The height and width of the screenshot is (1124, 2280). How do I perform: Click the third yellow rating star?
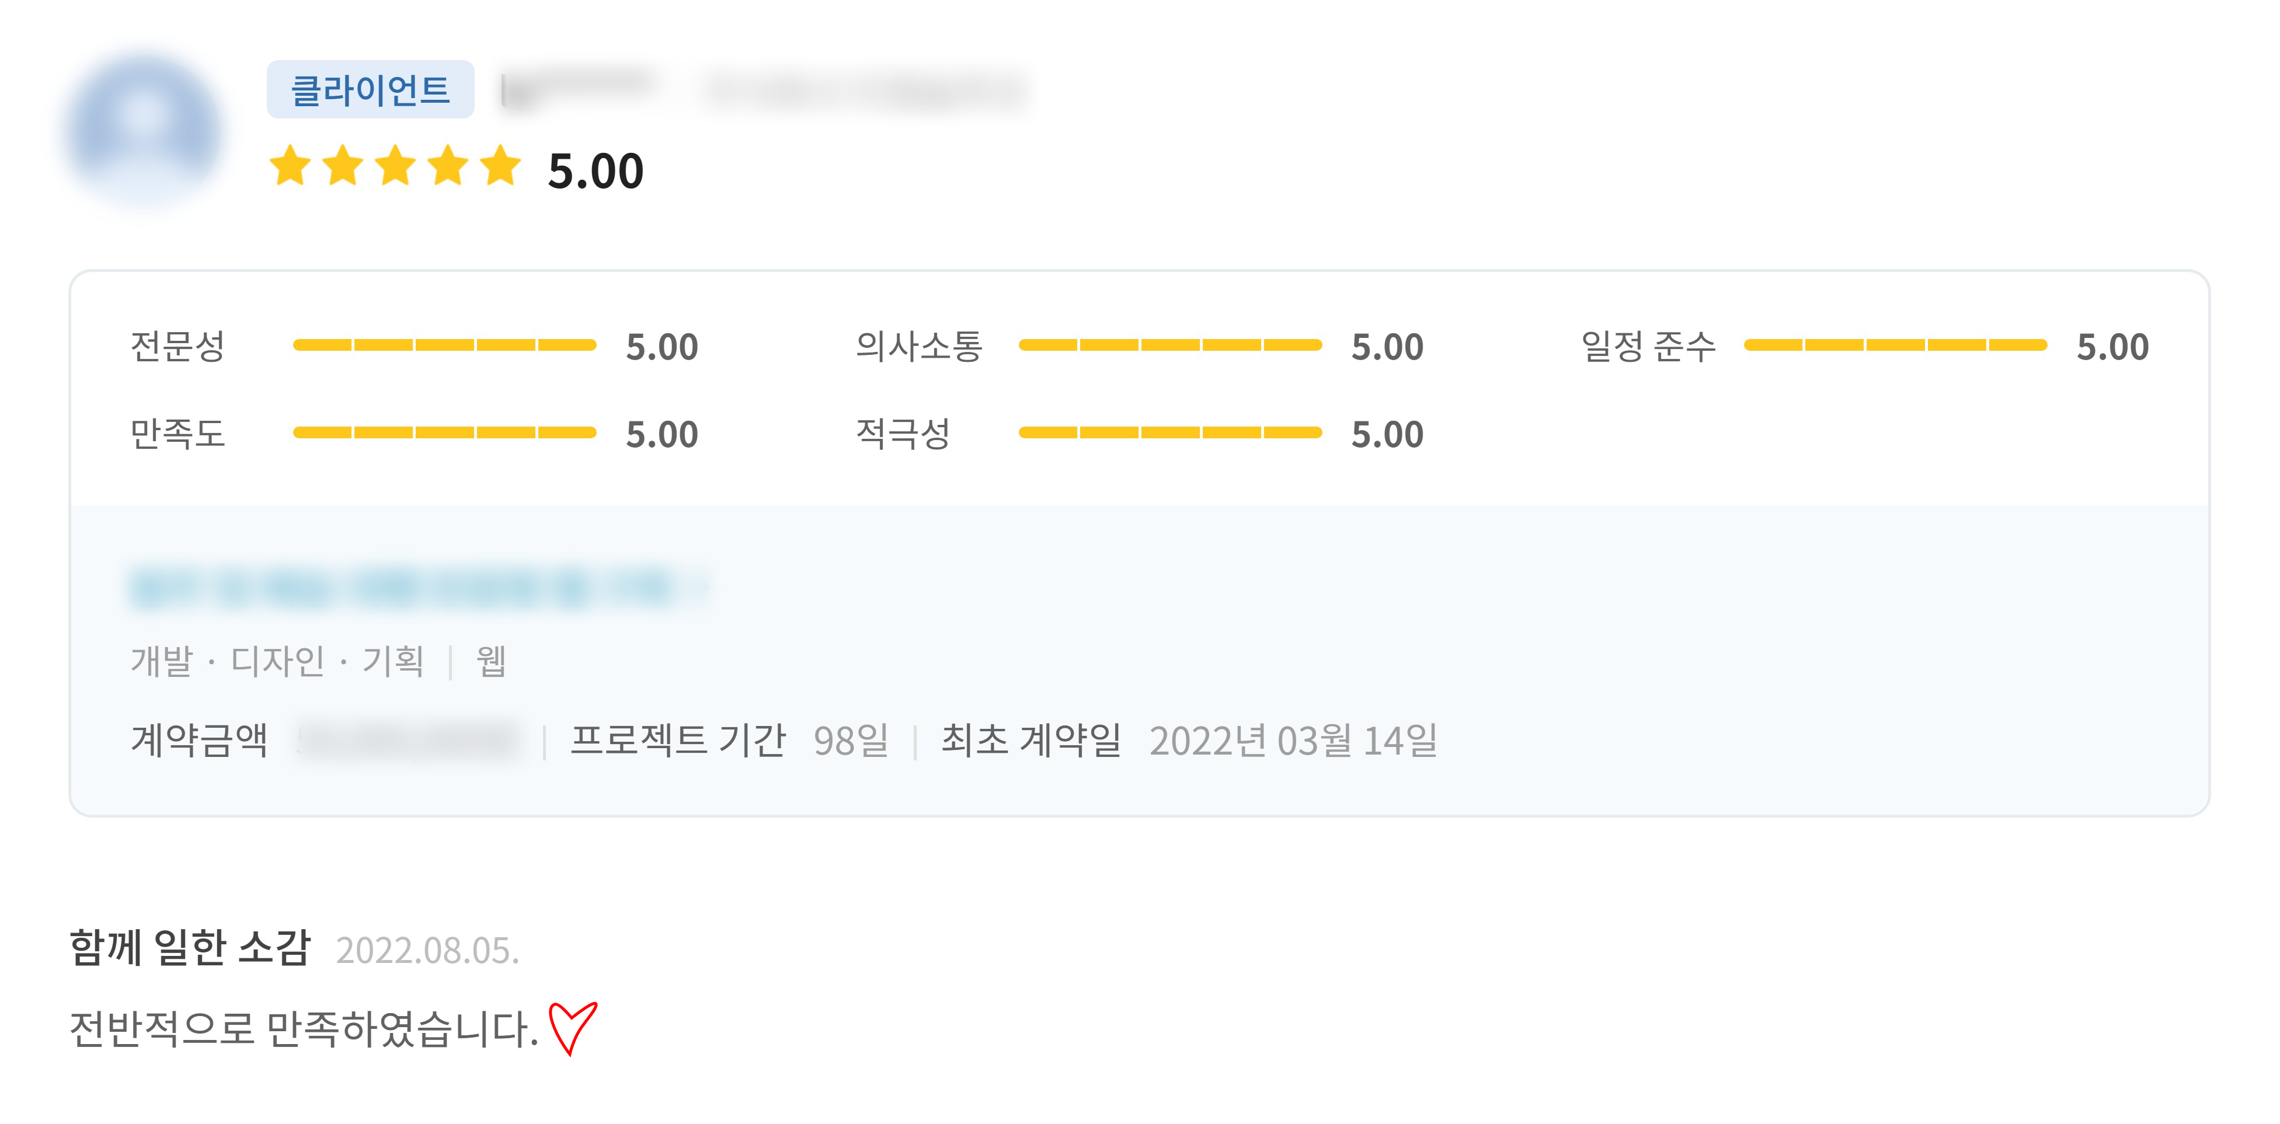[x=396, y=165]
